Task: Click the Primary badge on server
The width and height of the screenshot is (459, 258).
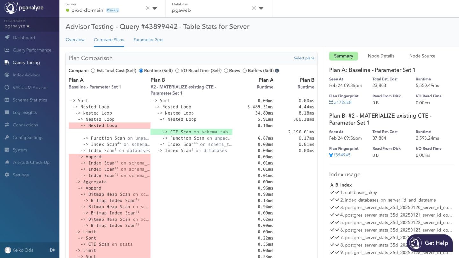Action: [x=113, y=10]
